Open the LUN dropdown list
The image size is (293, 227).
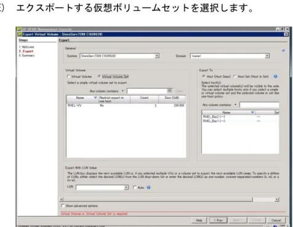tap(126, 187)
